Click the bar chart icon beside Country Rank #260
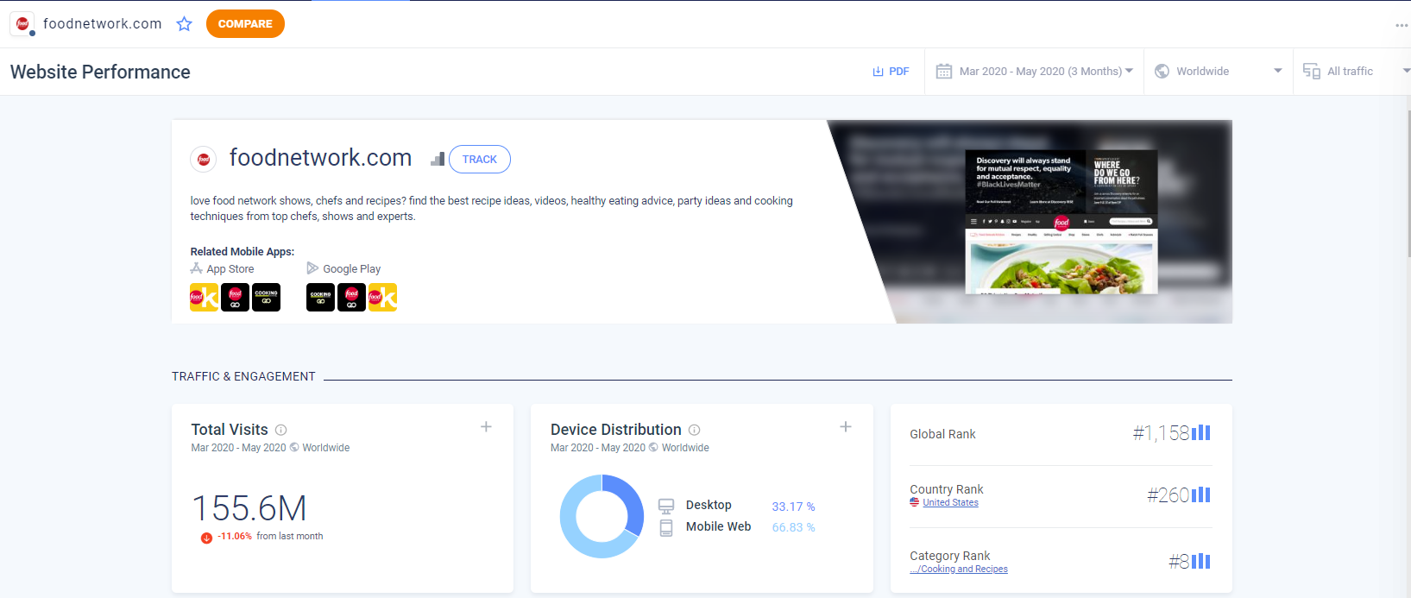 (x=1201, y=494)
